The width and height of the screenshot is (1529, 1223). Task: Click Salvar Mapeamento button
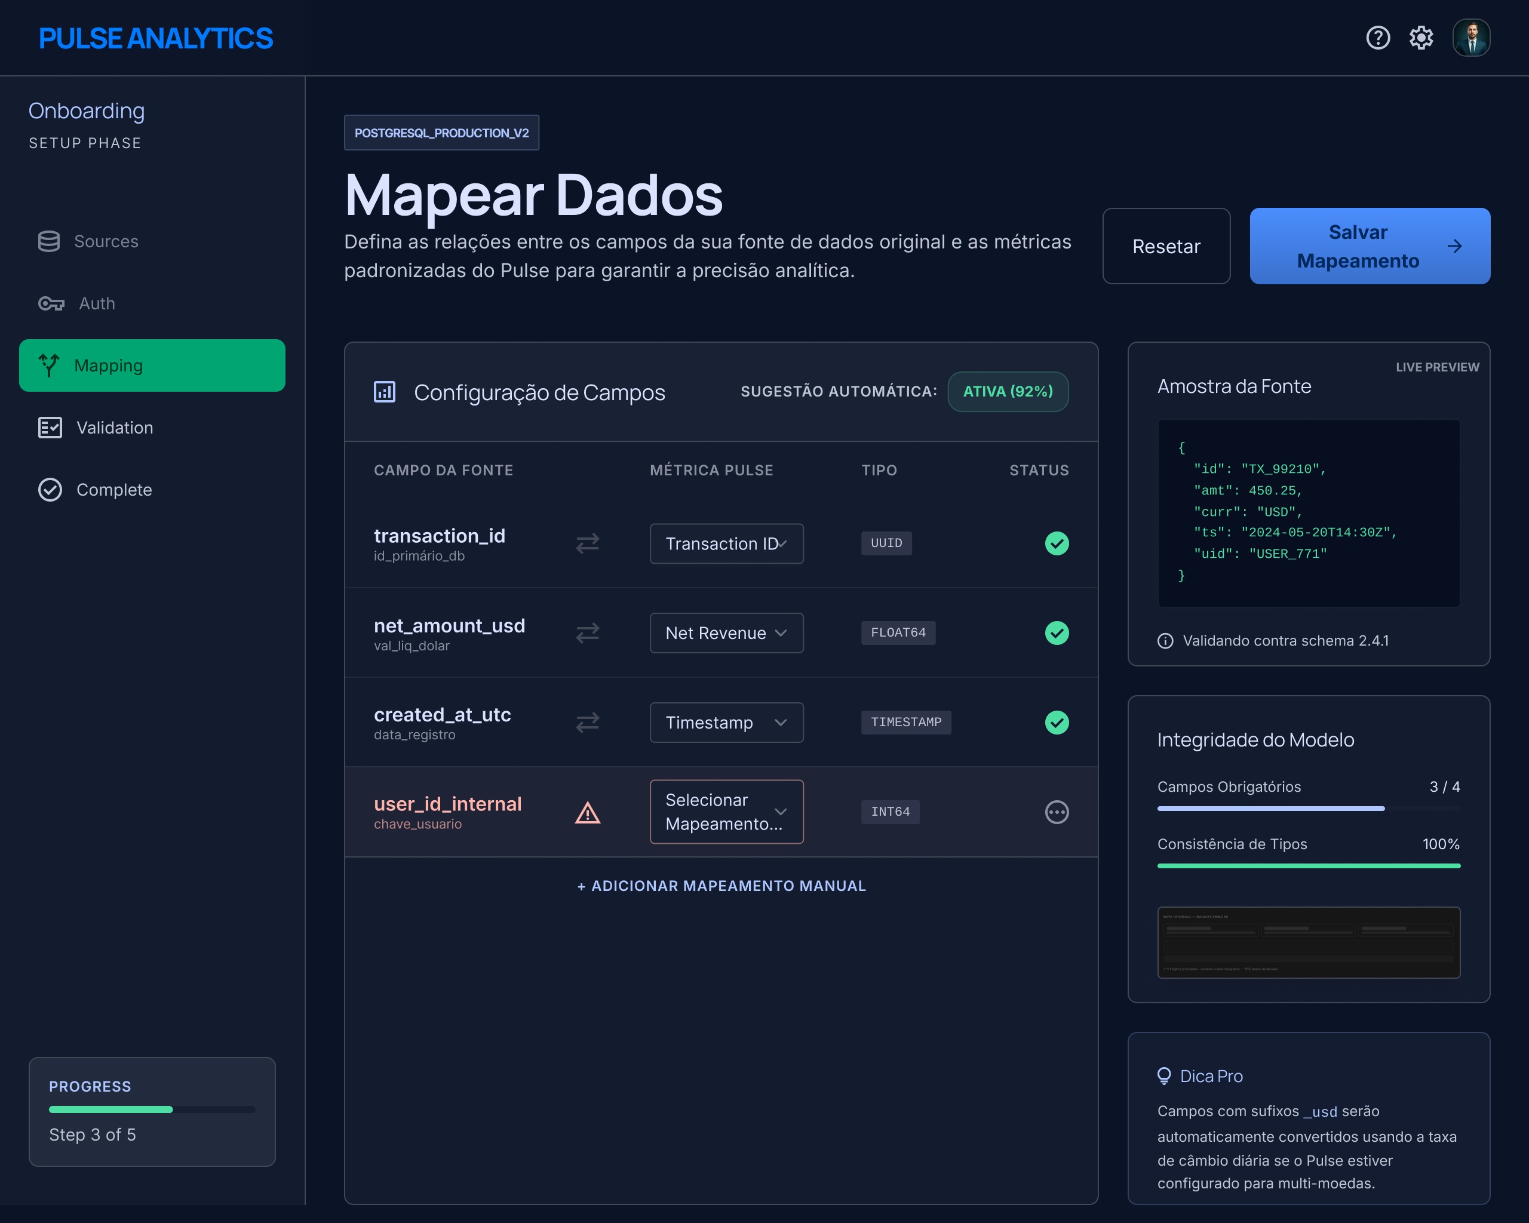tap(1370, 246)
